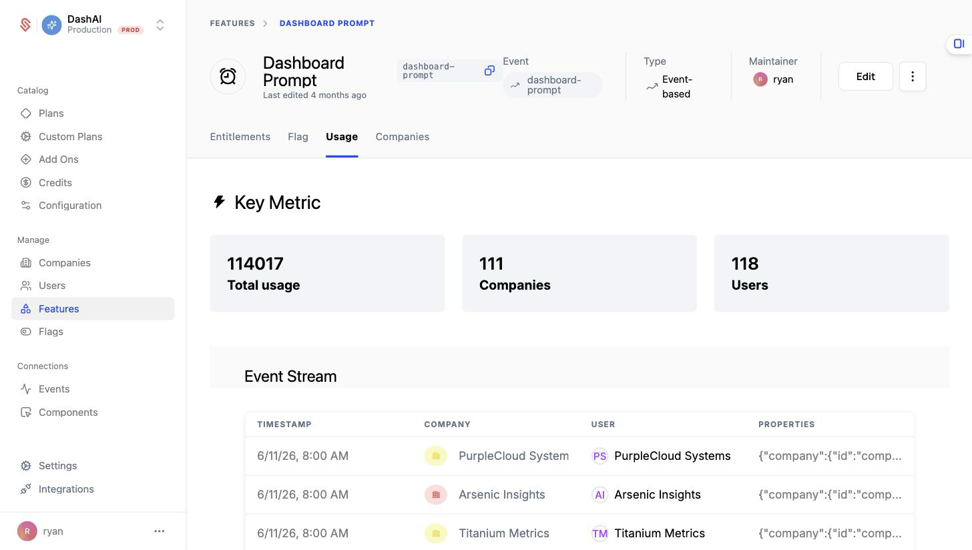The height and width of the screenshot is (550, 972).
Task: Click the Components icon
Action: (x=26, y=412)
